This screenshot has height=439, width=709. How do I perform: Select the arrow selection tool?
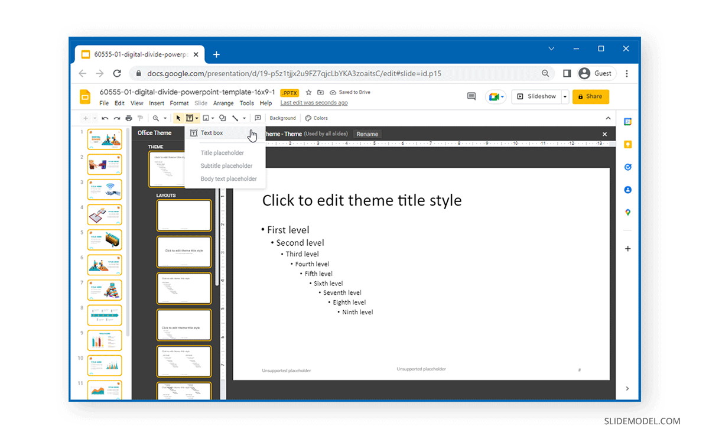pos(178,118)
